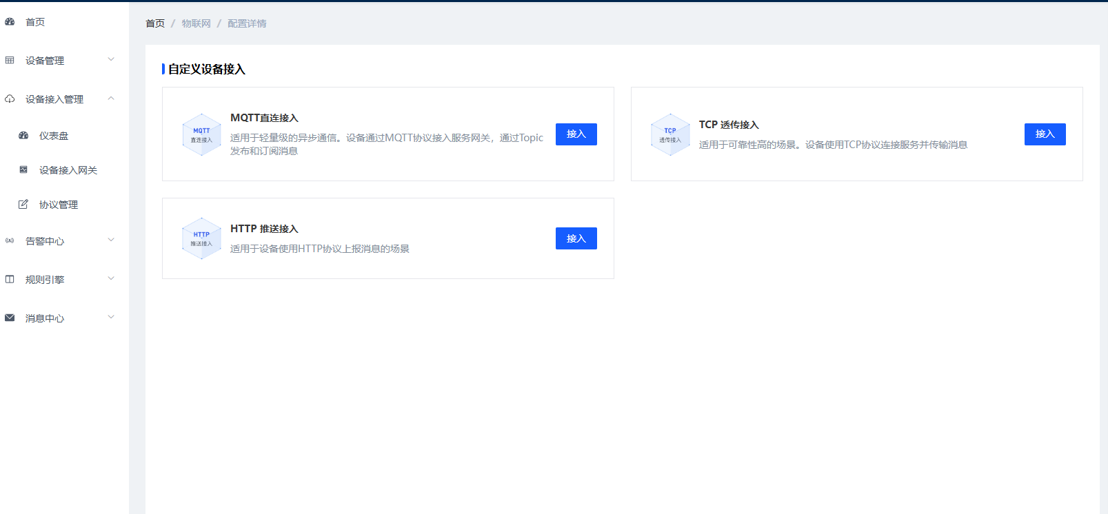The height and width of the screenshot is (514, 1108).
Task: Click the MQTT description mentioning Topic
Action: click(387, 144)
